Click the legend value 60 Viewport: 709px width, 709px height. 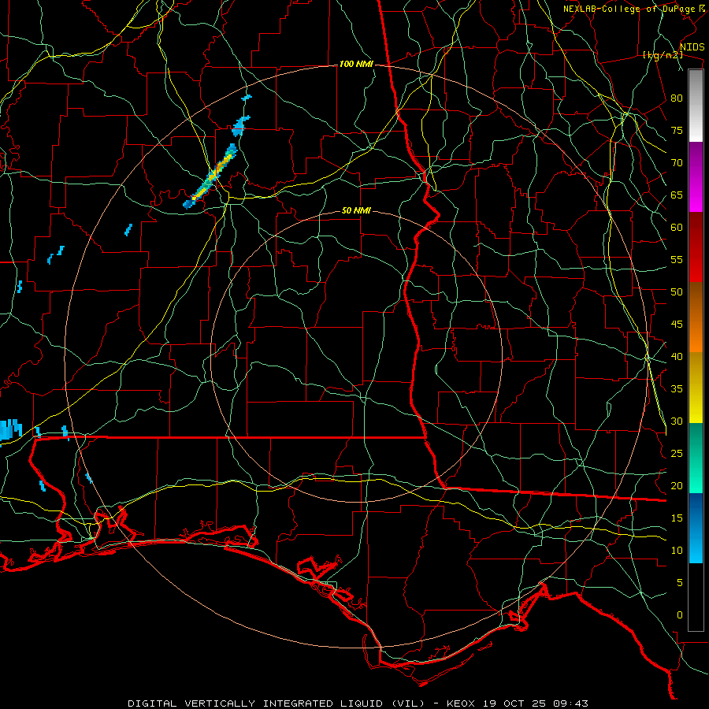[x=677, y=228]
